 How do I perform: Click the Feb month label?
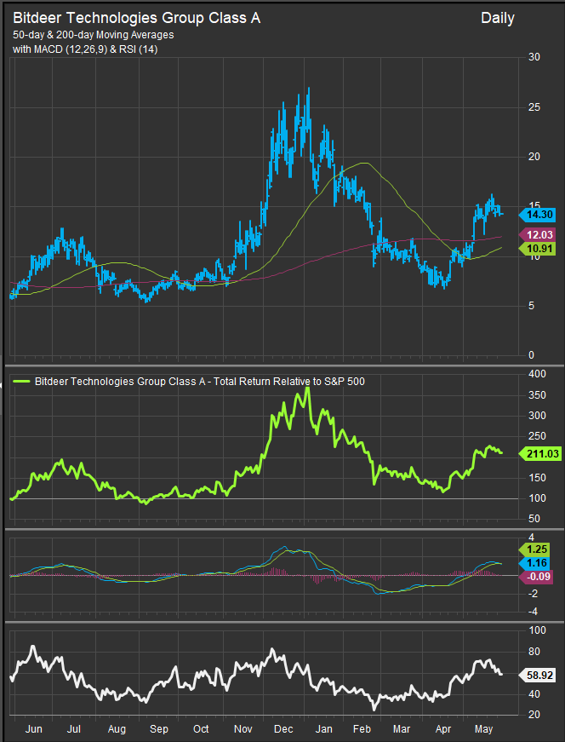coord(362,729)
